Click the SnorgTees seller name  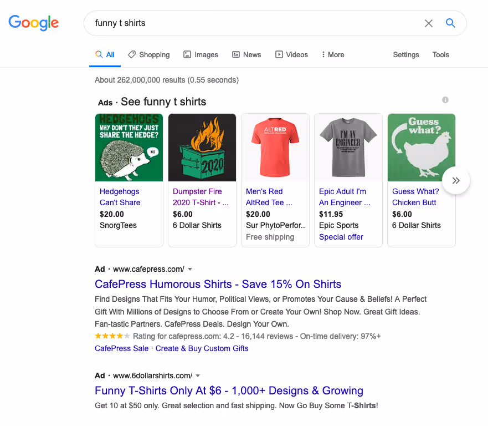[x=118, y=225]
